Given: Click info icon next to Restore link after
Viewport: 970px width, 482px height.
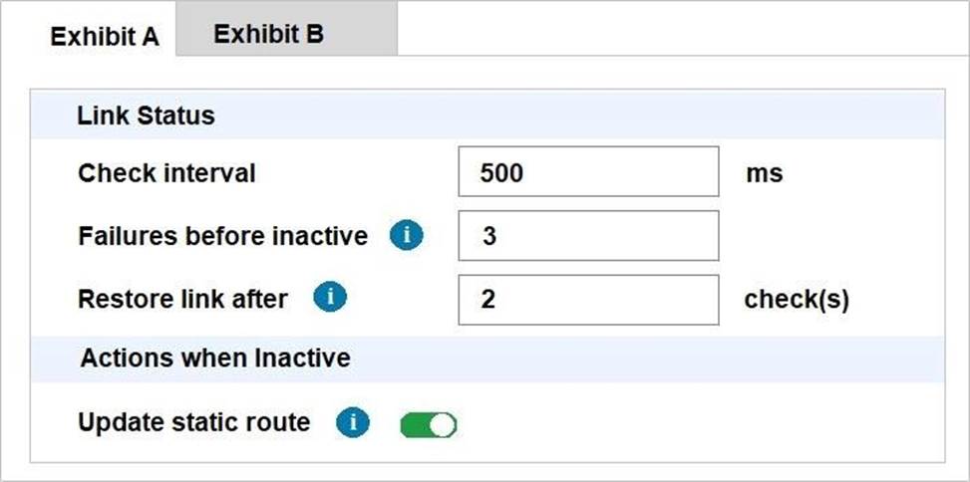Looking at the screenshot, I should [330, 298].
